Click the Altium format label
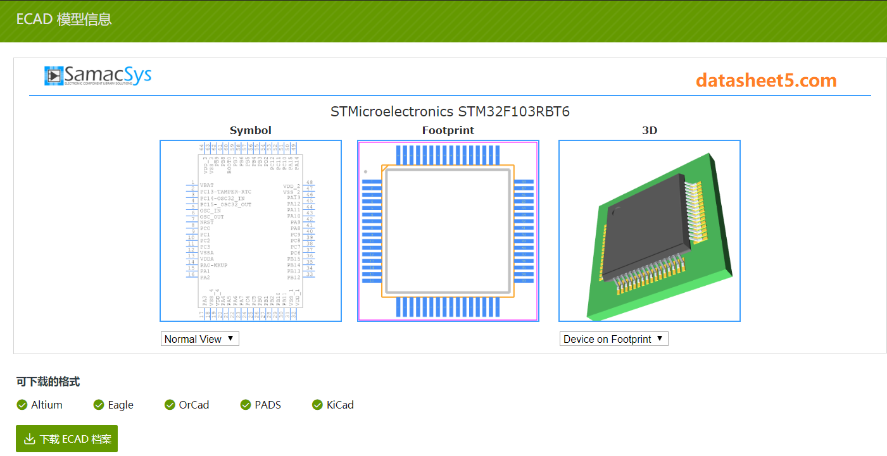The height and width of the screenshot is (456, 887). [47, 405]
